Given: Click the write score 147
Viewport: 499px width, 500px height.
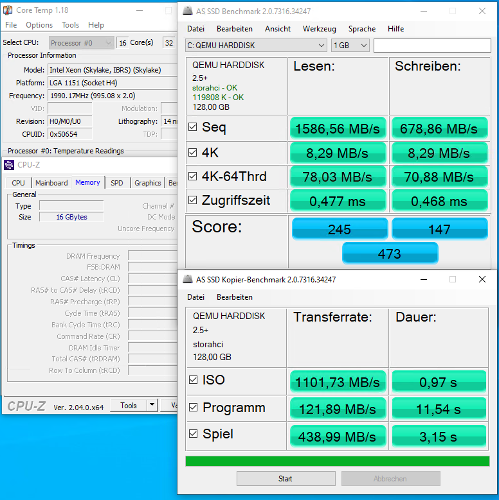Looking at the screenshot, I should [440, 228].
